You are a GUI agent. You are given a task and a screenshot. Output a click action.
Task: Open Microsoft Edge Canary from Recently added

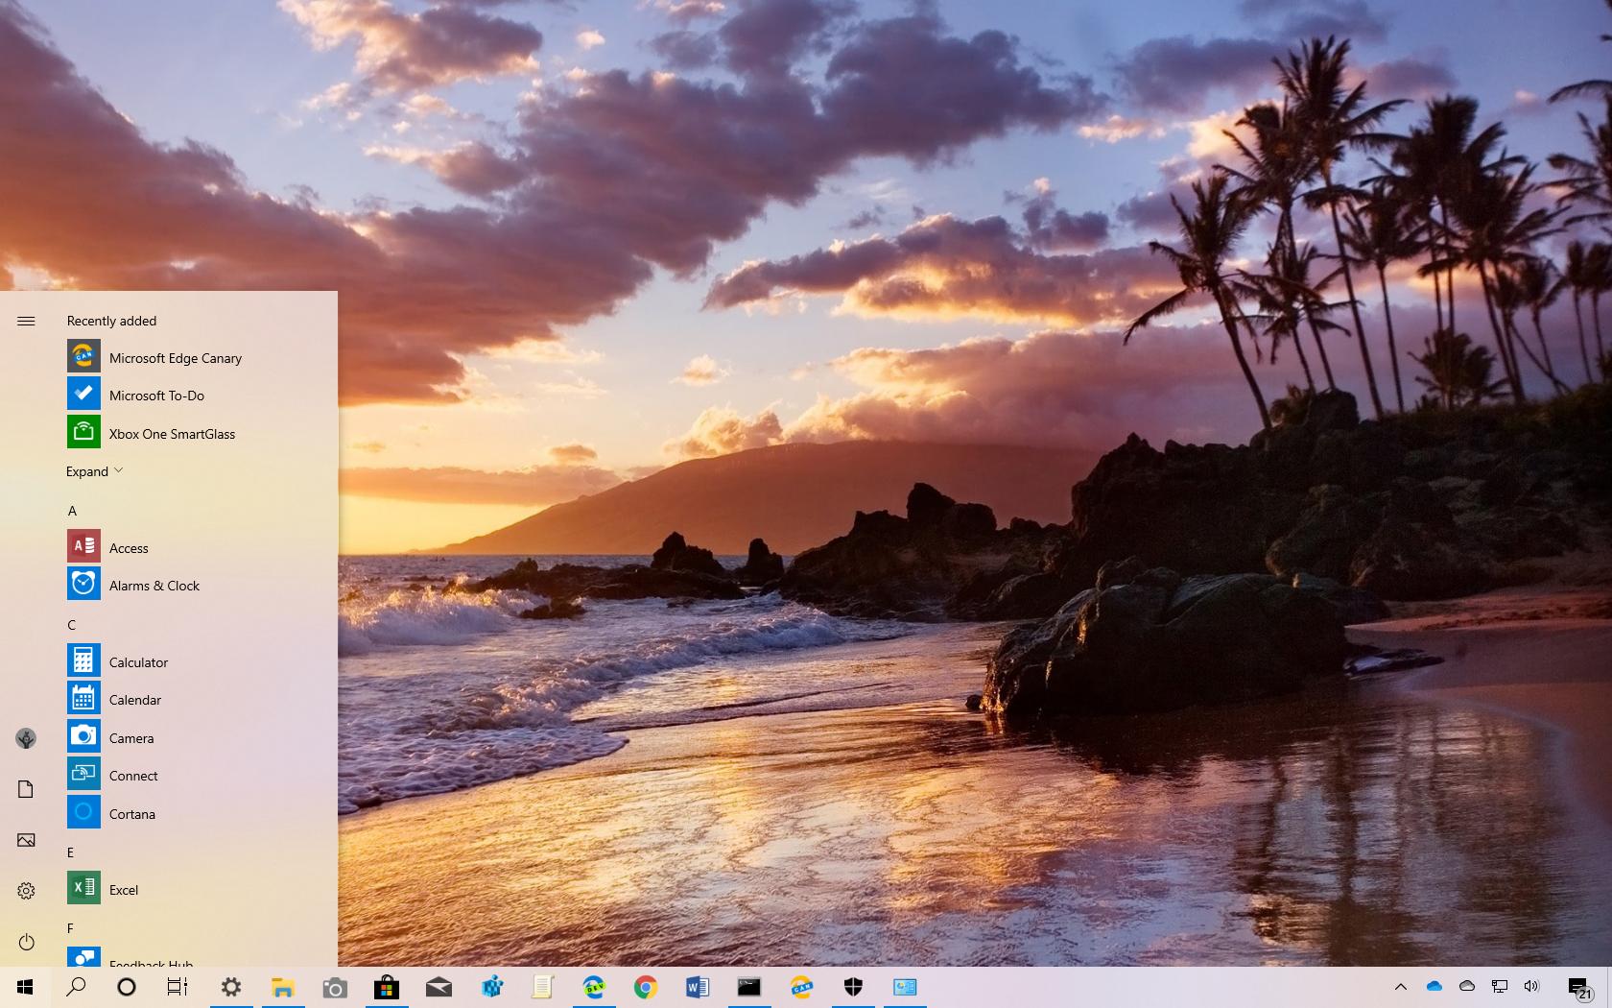pyautogui.click(x=201, y=357)
